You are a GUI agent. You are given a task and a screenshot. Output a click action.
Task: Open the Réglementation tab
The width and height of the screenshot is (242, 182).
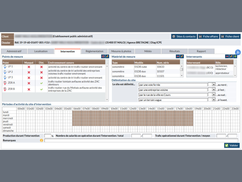tap(94, 51)
